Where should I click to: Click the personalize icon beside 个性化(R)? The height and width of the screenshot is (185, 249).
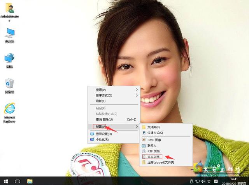coord(92,139)
